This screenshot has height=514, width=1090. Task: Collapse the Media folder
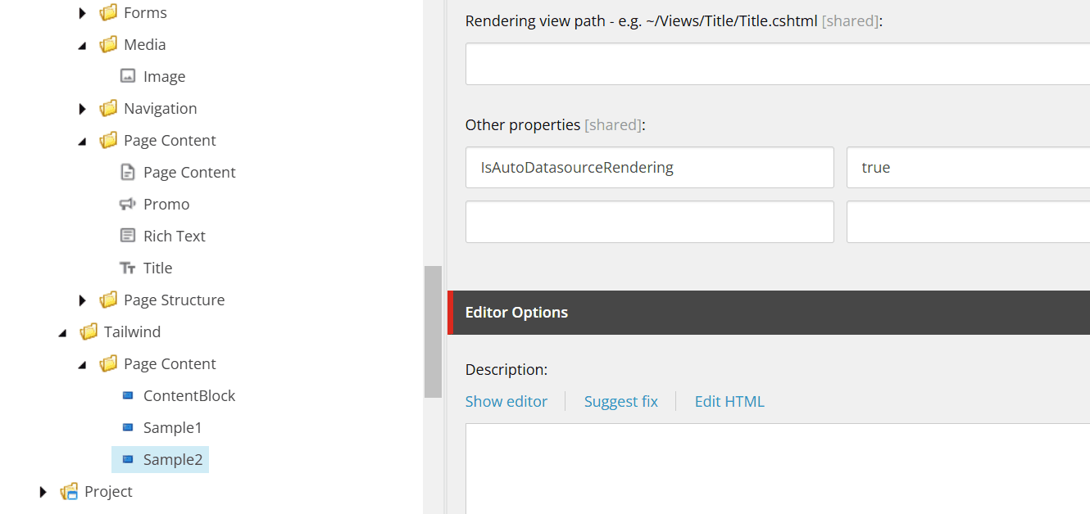[x=82, y=45]
